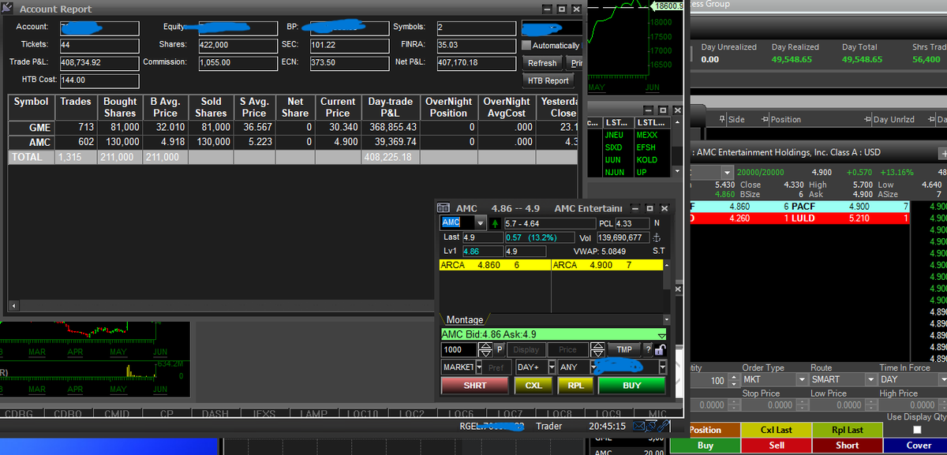This screenshot has width=947, height=455.
Task: Click the green BUY button in montage
Action: 632,386
